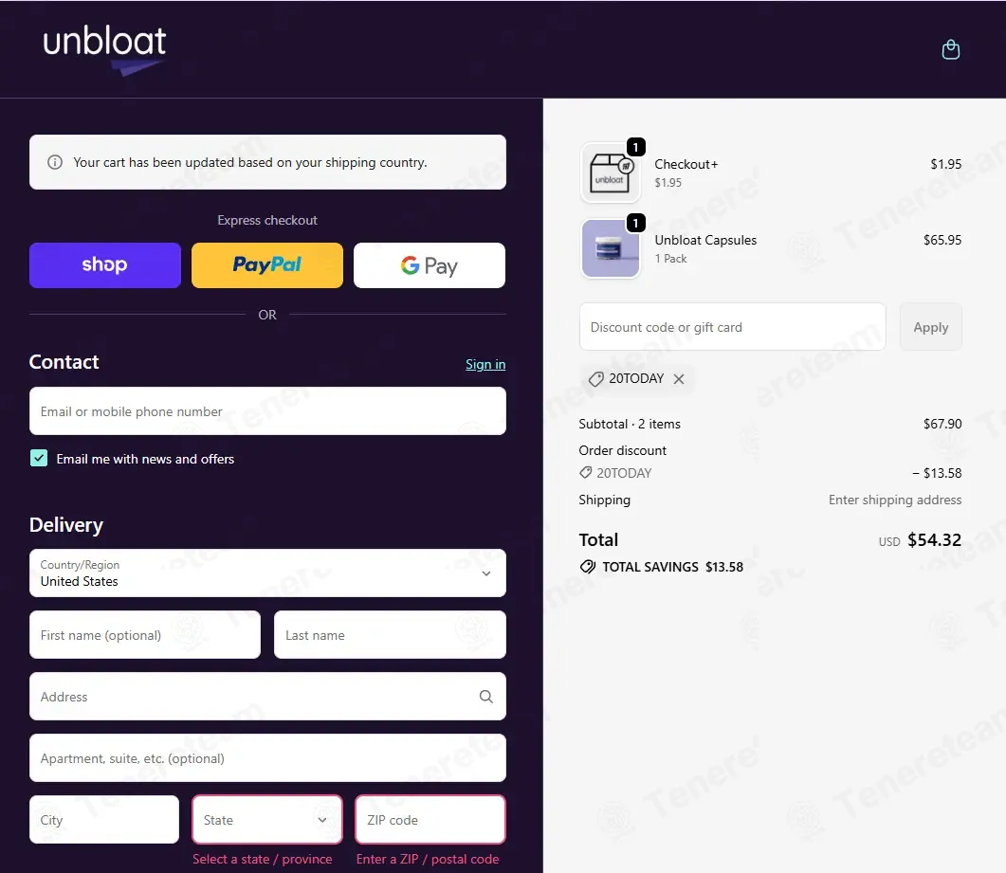Screen dimensions: 1006x873
Task: Pay with Shop Pay express button
Action: 105,264
